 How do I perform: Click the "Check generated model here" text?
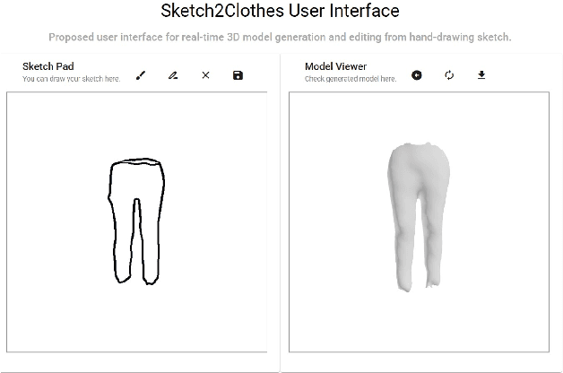(x=350, y=79)
